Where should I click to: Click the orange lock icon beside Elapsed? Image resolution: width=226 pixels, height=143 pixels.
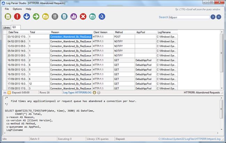9,93
